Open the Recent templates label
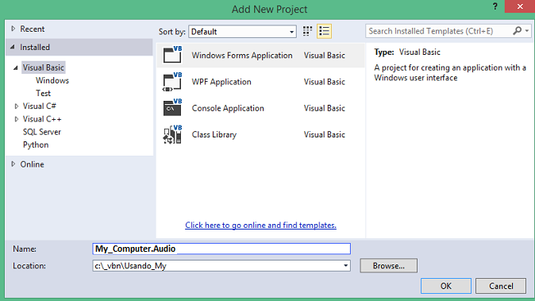The image size is (535, 301). point(33,29)
